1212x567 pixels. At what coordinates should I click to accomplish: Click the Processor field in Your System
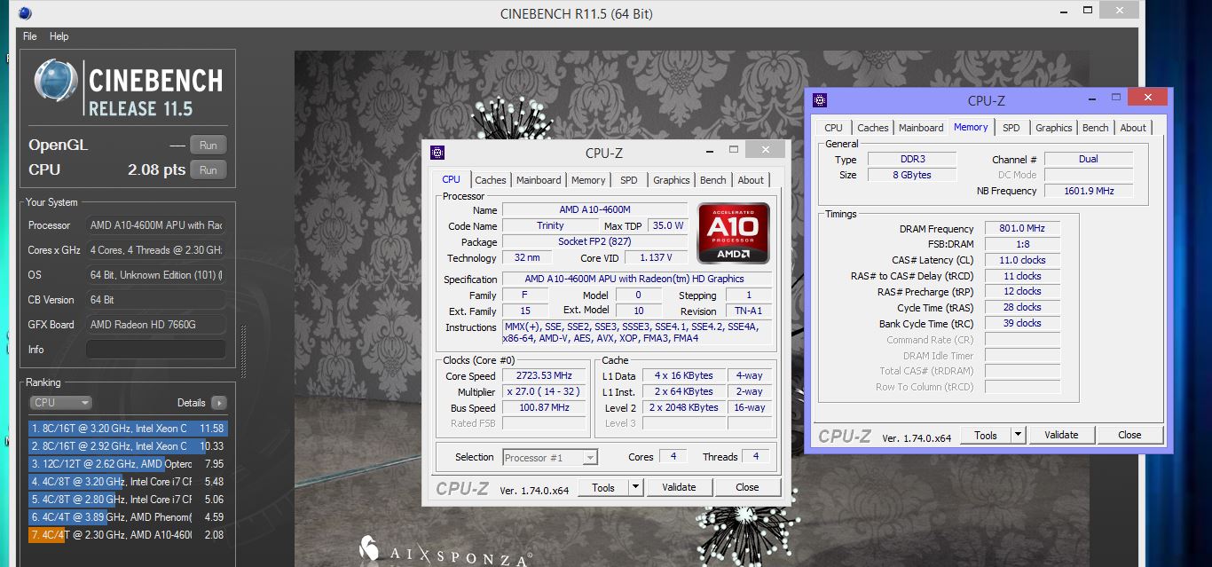pyautogui.click(x=155, y=225)
